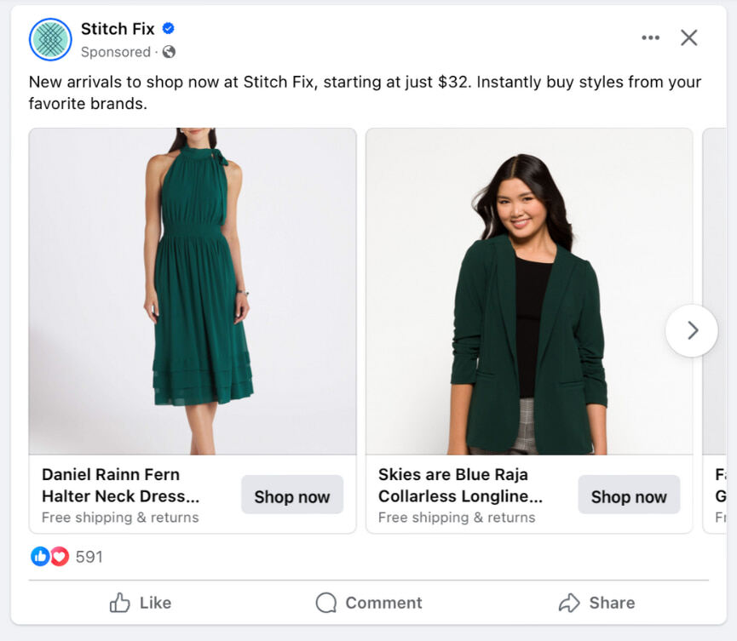737x641 pixels.
Task: Click the Stitch Fix profile picture
Action: tap(49, 38)
